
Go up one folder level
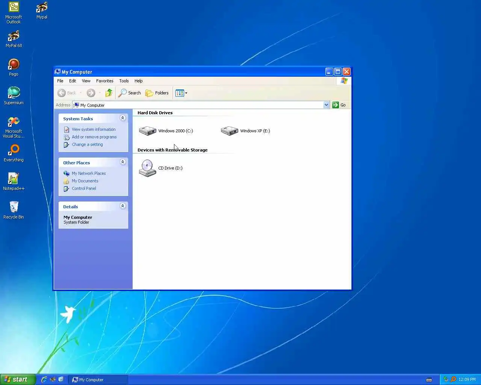pos(109,93)
